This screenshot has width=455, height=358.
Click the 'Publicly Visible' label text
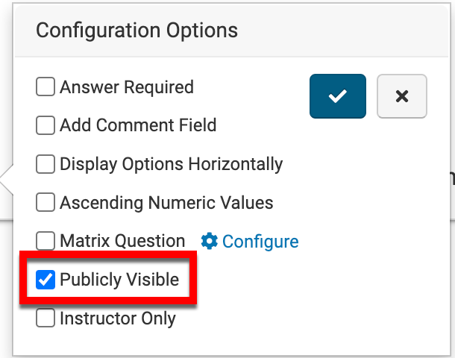[119, 280]
